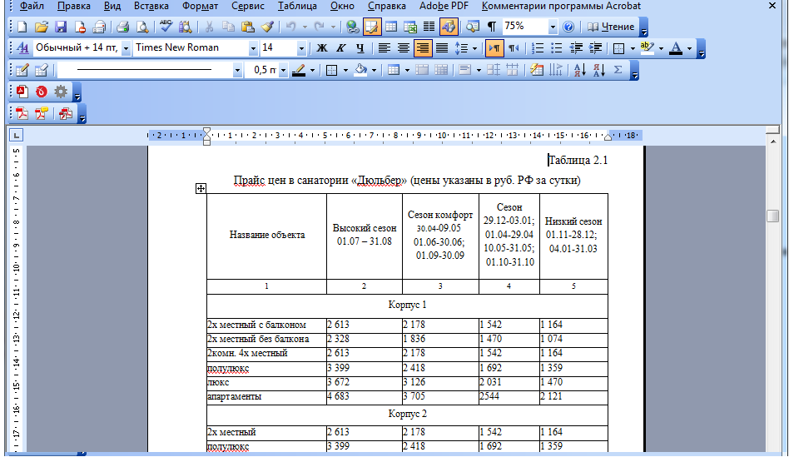
Task: Open a file with the folder icon
Action: click(42, 27)
